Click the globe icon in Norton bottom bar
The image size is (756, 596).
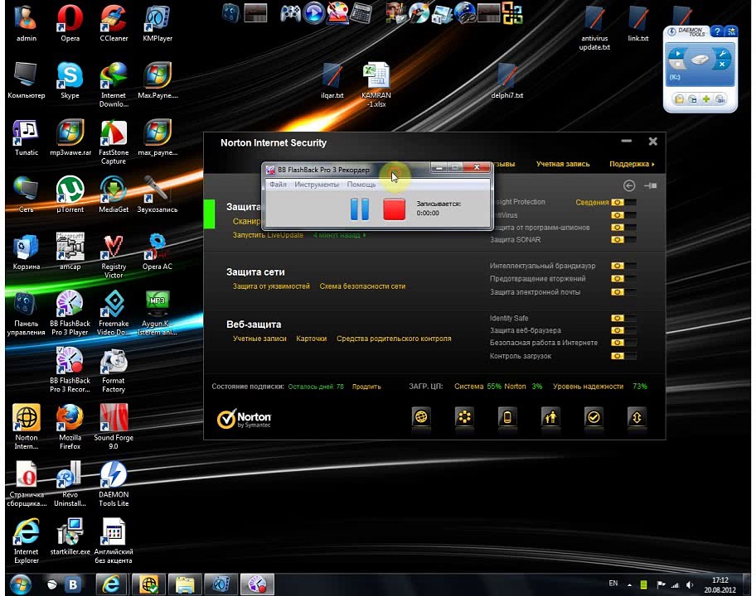point(421,417)
